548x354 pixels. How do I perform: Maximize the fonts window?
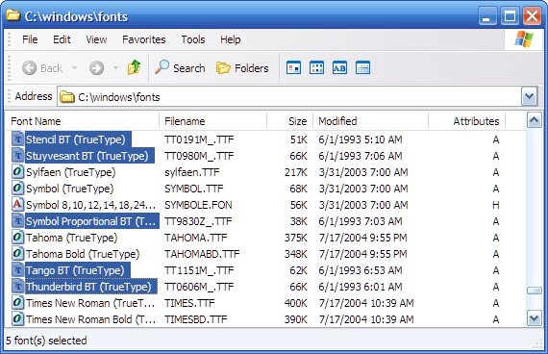pos(510,16)
